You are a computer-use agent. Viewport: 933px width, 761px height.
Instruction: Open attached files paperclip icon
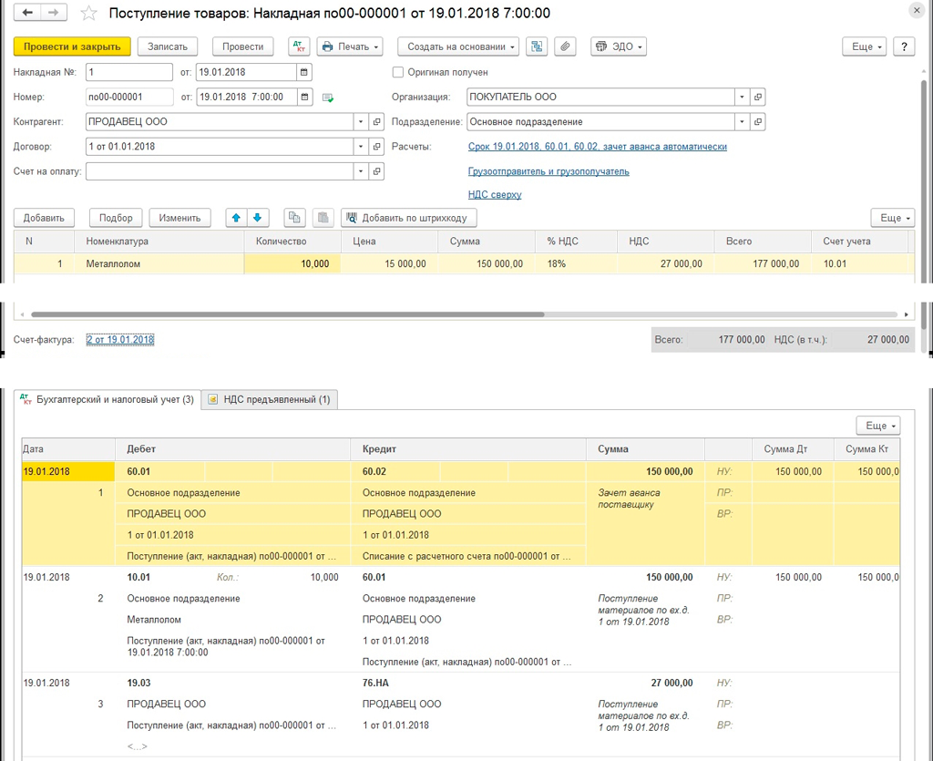coord(565,46)
